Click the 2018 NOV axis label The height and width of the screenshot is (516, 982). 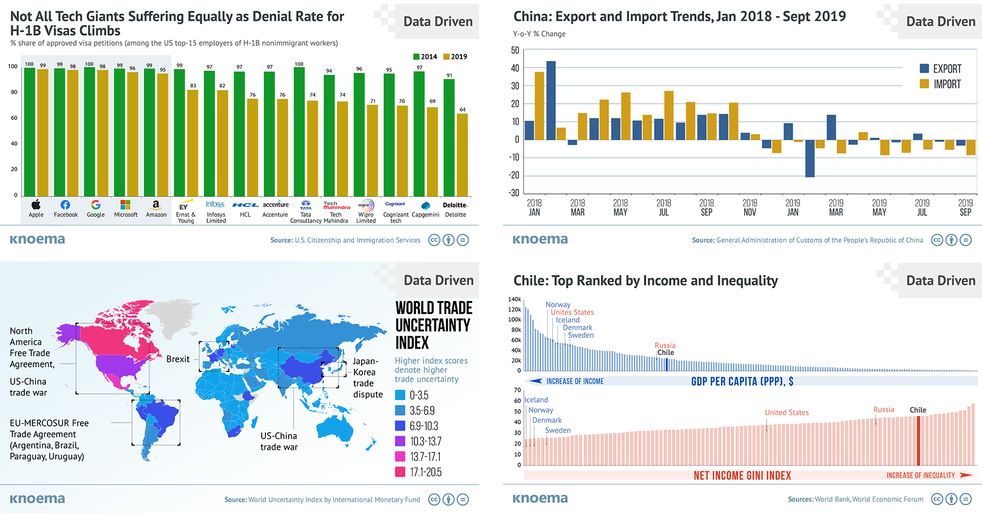[750, 207]
